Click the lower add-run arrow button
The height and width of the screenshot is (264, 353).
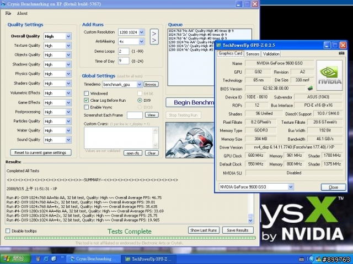pos(154,40)
